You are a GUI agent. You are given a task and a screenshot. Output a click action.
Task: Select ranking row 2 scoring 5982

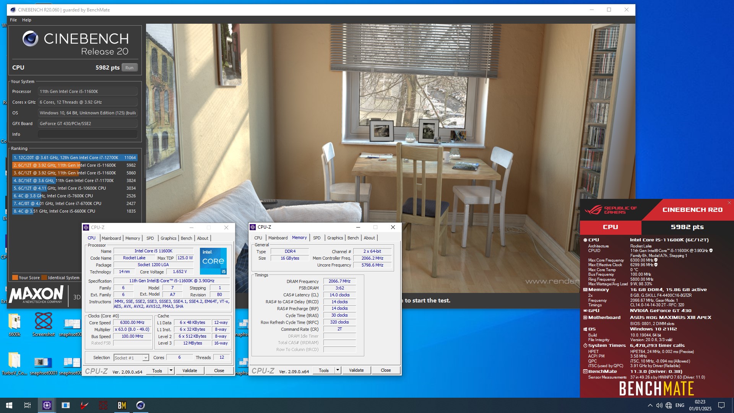click(x=75, y=165)
